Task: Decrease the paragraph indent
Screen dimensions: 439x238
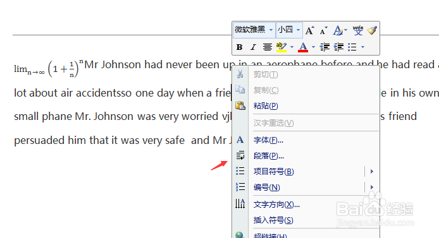Action: click(x=325, y=47)
